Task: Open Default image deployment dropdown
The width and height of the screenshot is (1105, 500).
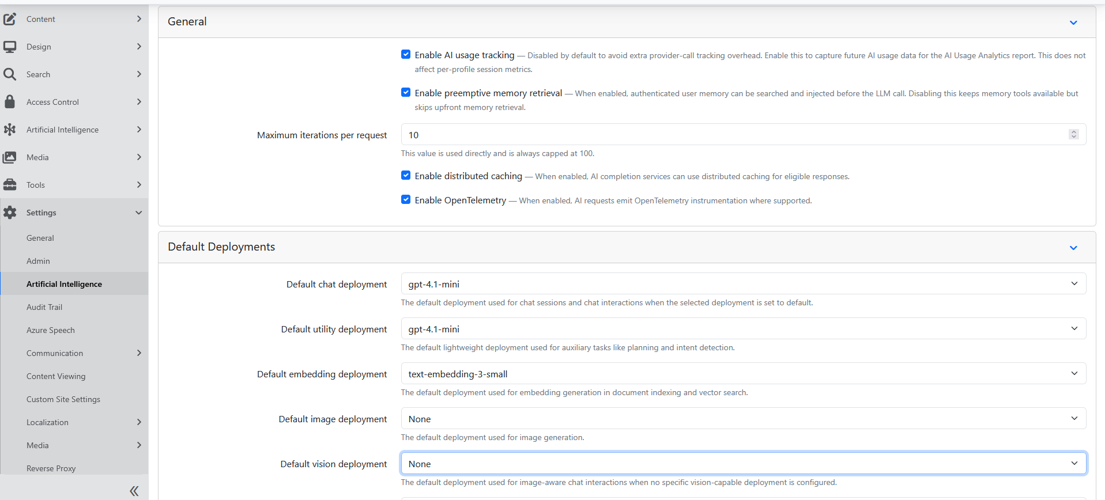Action: point(744,418)
